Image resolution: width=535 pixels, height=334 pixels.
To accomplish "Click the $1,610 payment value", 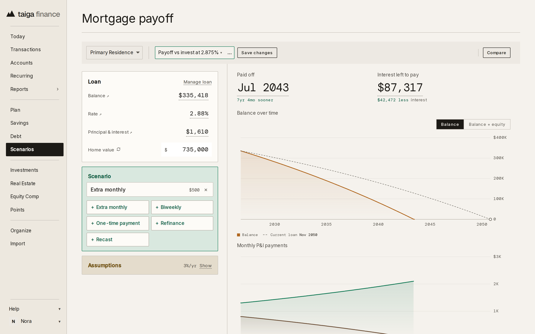I will coord(197,132).
